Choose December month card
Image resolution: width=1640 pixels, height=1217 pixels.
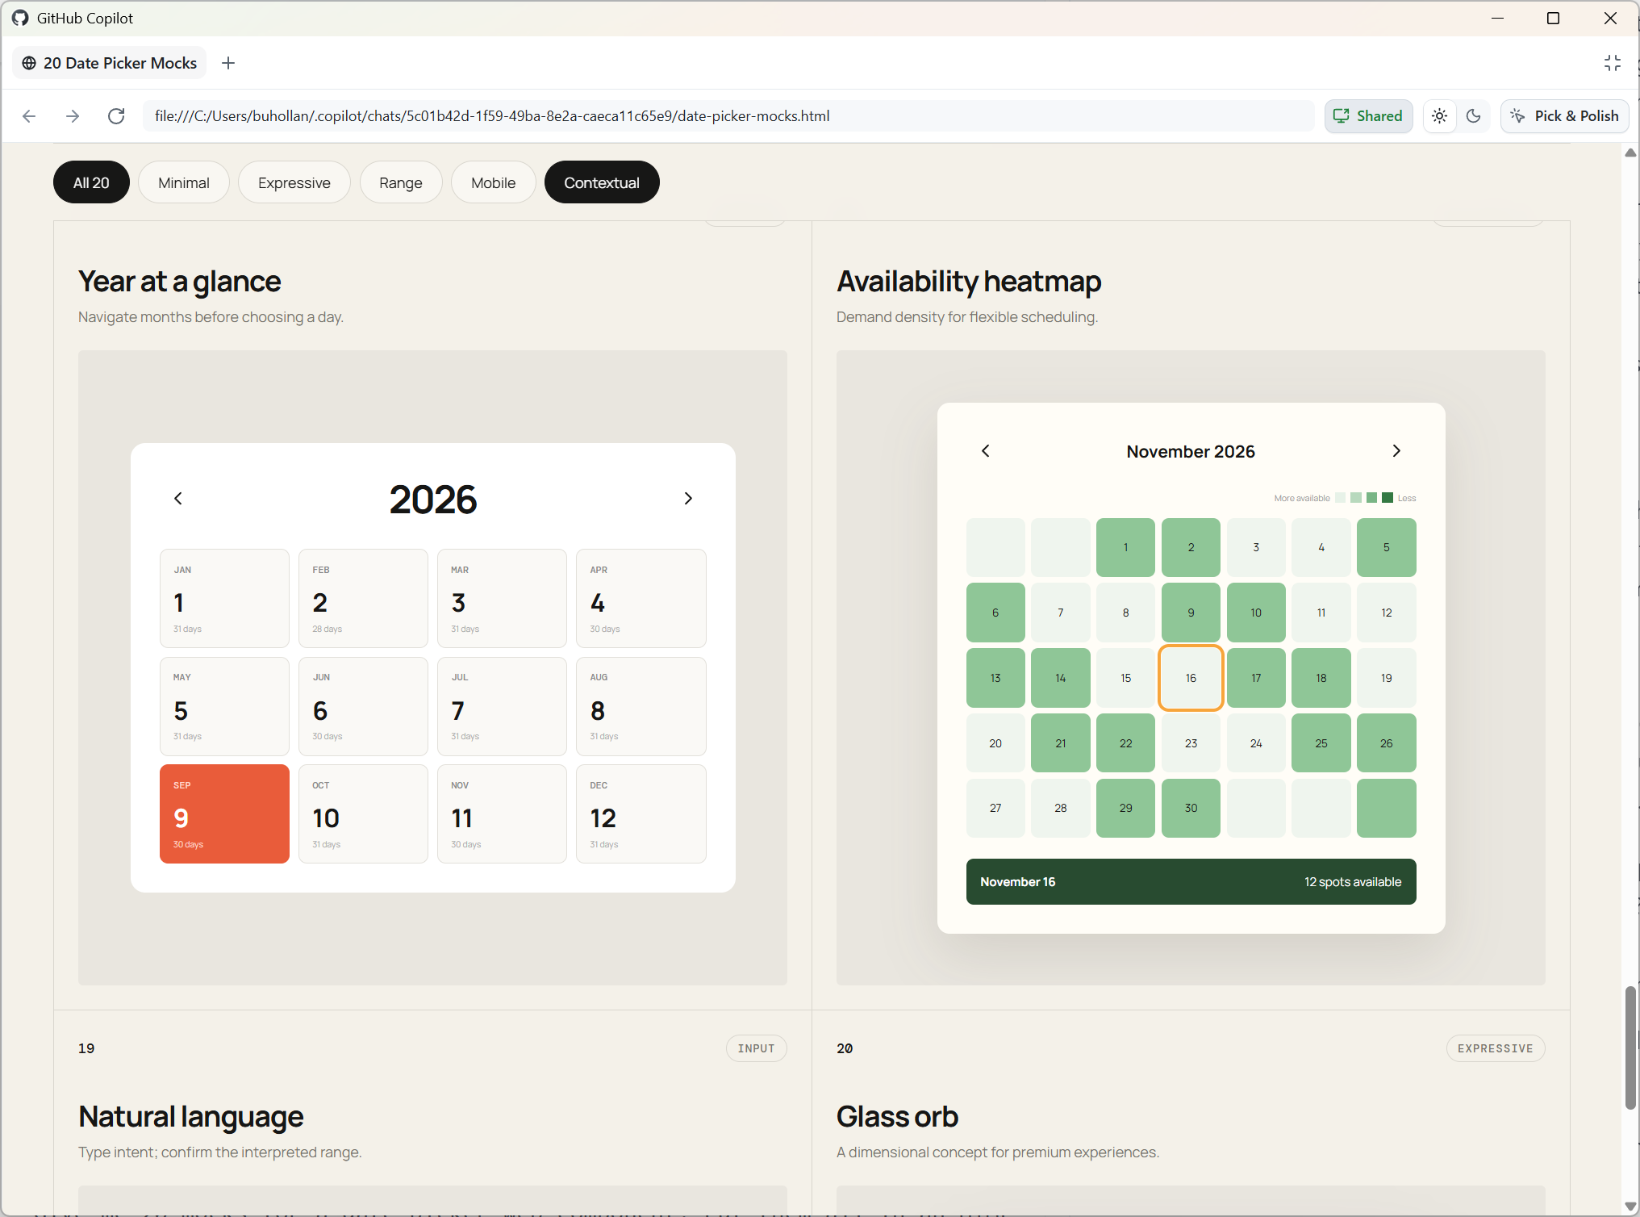click(x=641, y=813)
